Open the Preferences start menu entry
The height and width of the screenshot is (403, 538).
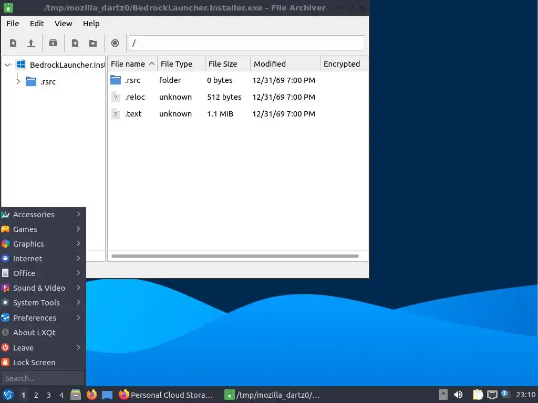pos(43,317)
